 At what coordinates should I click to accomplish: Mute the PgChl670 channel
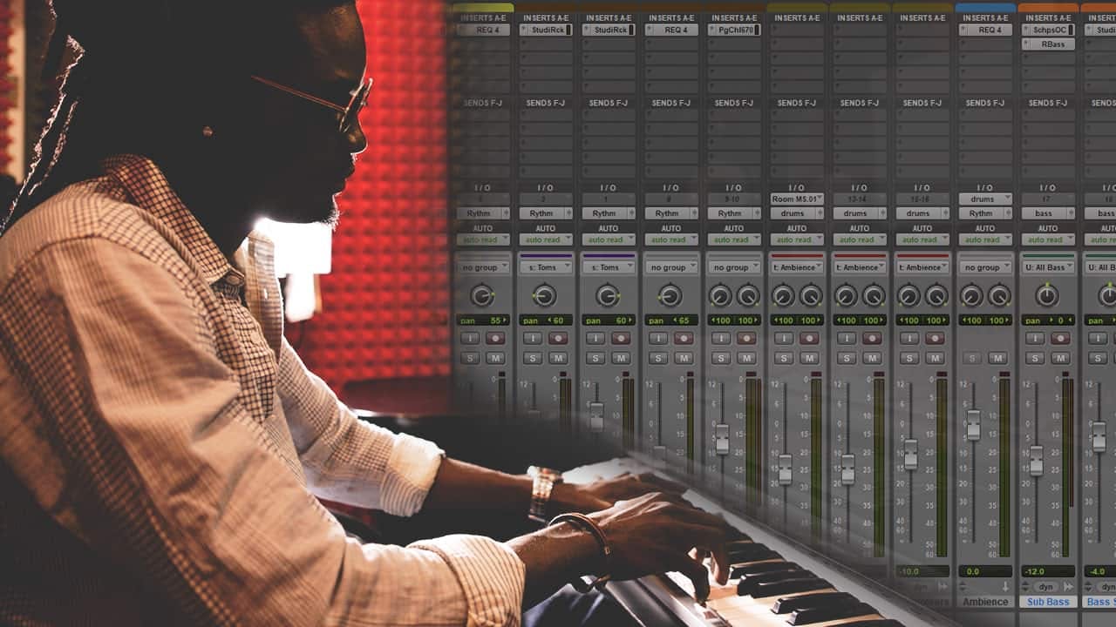(746, 358)
